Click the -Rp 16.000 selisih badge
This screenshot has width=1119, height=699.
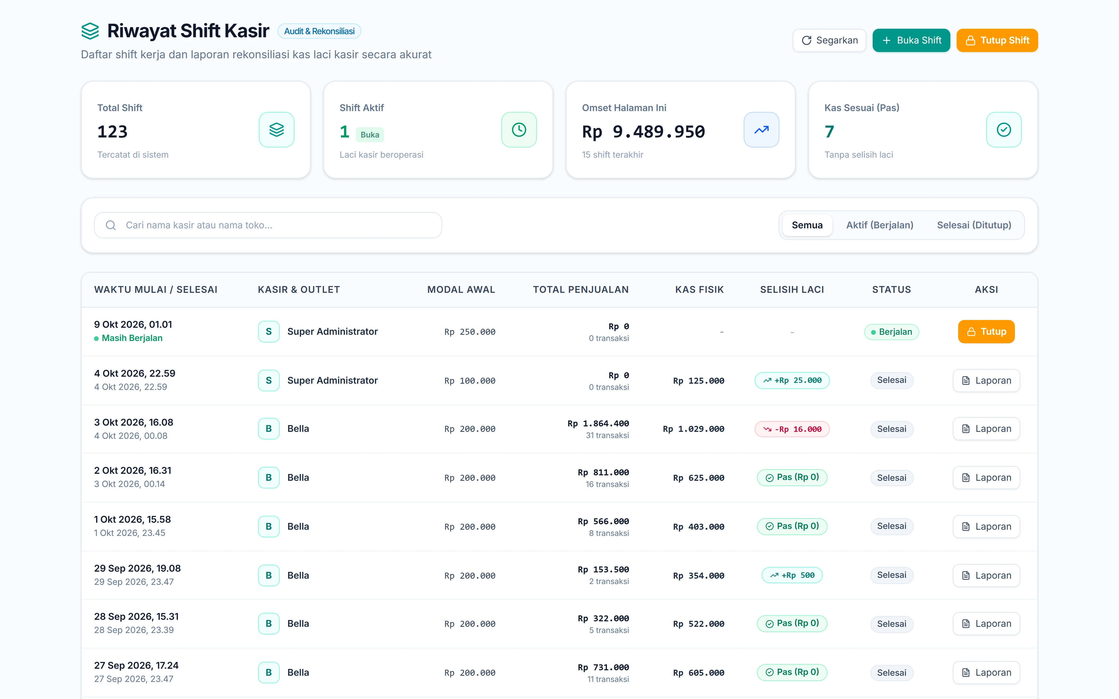coord(792,429)
